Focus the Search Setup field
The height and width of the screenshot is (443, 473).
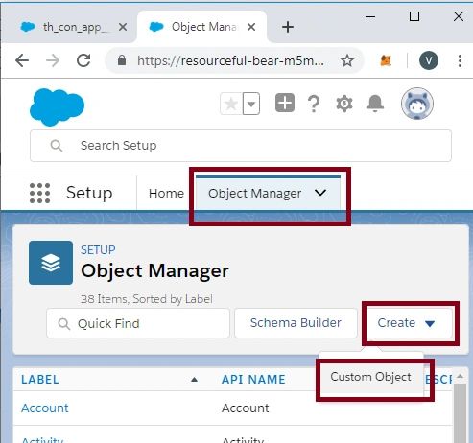241,146
